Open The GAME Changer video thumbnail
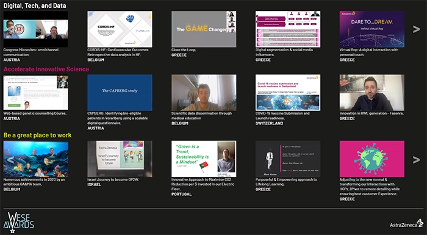 click(x=204, y=29)
